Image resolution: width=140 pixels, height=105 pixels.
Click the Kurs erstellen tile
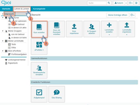[x=39, y=29]
